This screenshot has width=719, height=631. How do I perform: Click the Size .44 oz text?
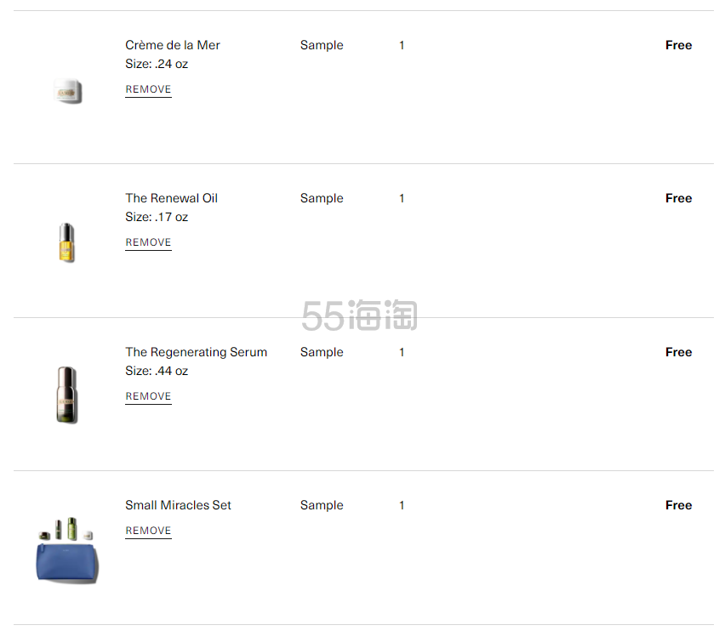157,371
